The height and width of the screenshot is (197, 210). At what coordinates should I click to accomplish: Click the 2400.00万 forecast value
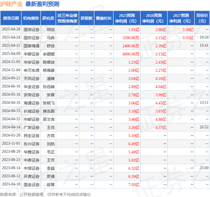pyautogui.click(x=131, y=46)
